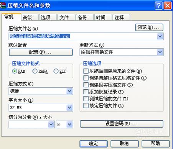Click the question mark help button

pos(158,6)
